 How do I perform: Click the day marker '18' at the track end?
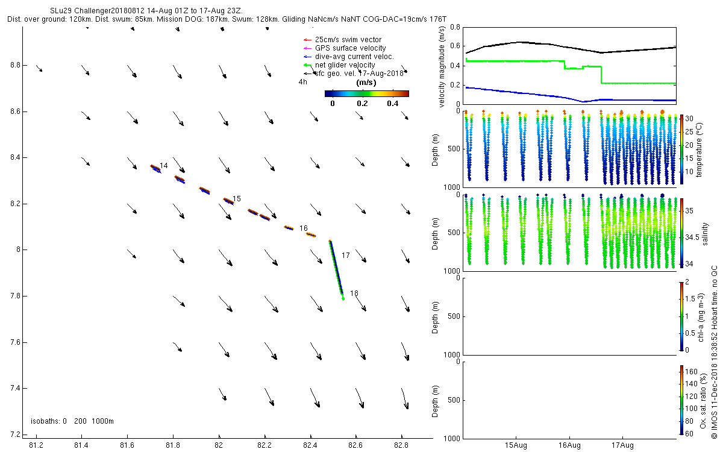(x=354, y=293)
